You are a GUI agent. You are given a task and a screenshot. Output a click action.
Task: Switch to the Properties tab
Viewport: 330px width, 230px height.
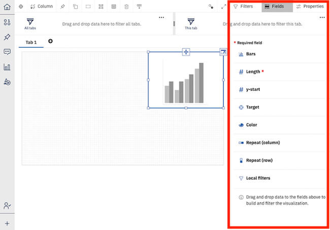(x=310, y=7)
